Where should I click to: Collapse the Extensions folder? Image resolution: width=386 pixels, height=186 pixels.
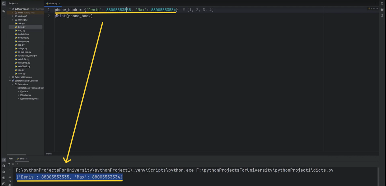click(13, 84)
